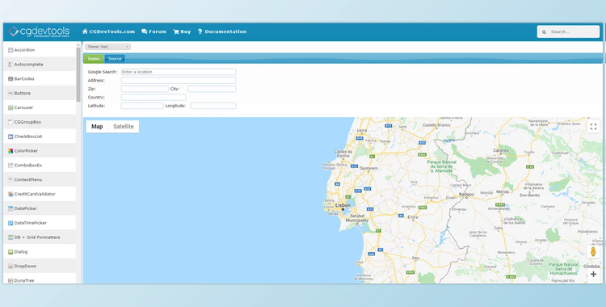Click the City input field
The height and width of the screenshot is (307, 606).
pyautogui.click(x=212, y=89)
